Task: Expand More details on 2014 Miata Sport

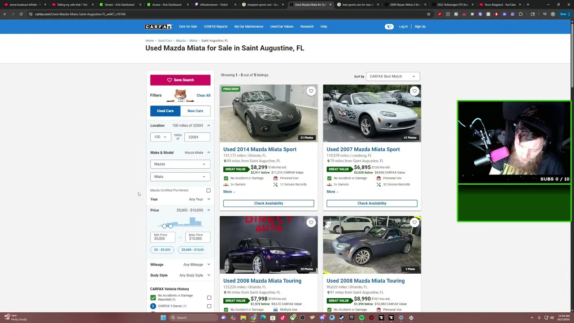Action: pyautogui.click(x=229, y=192)
